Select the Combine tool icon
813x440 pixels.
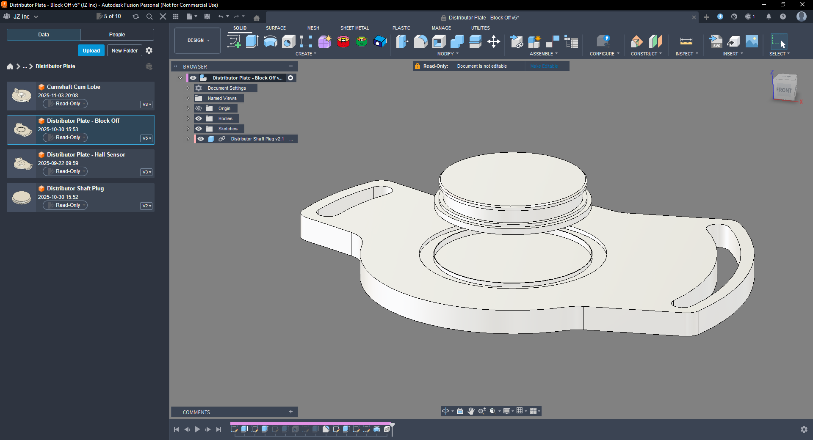(x=457, y=41)
